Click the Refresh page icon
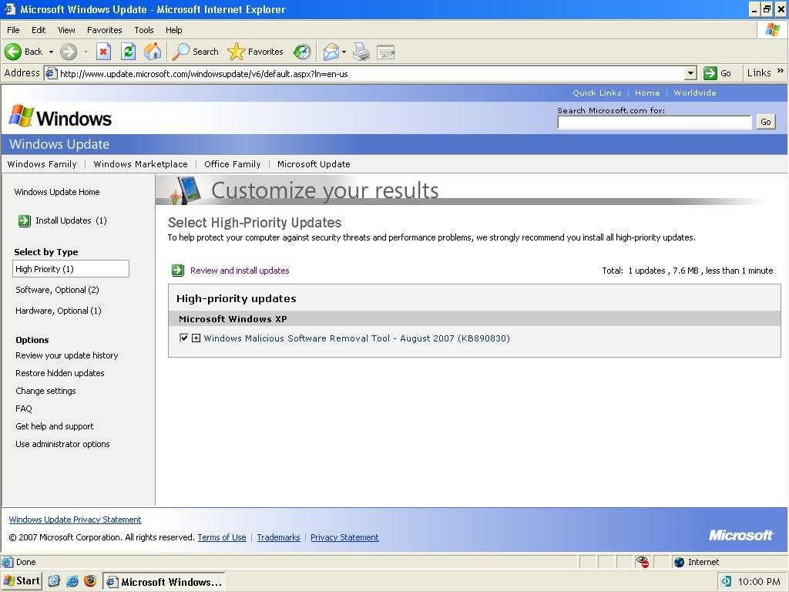 coord(128,52)
